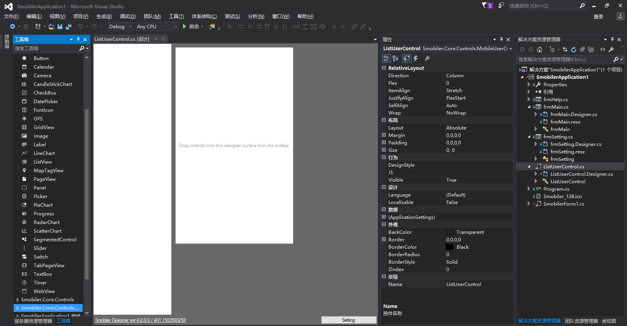The height and width of the screenshot is (326, 627).
Task: Open the 工具(T) menu
Action: 176,16
